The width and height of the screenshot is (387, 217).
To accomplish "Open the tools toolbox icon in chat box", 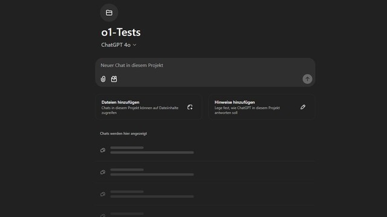I will pyautogui.click(x=114, y=79).
